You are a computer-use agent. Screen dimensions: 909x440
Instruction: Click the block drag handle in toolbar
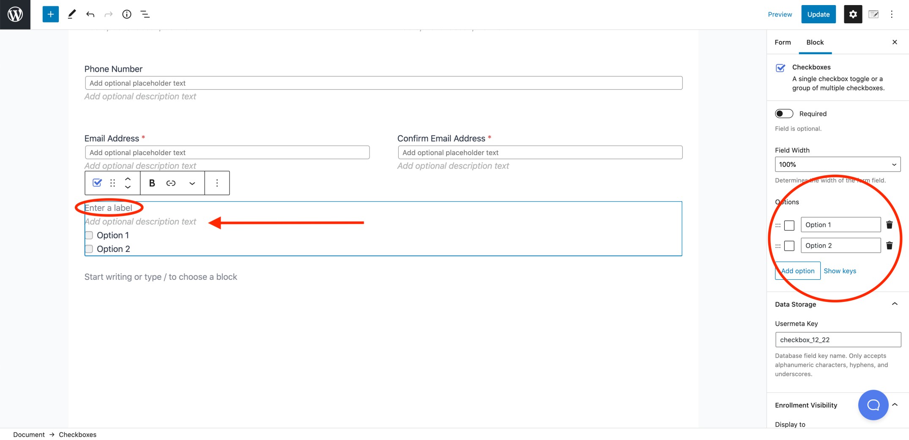(x=112, y=183)
